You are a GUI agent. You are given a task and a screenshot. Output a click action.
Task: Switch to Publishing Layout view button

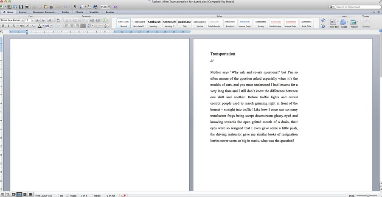(14, 194)
